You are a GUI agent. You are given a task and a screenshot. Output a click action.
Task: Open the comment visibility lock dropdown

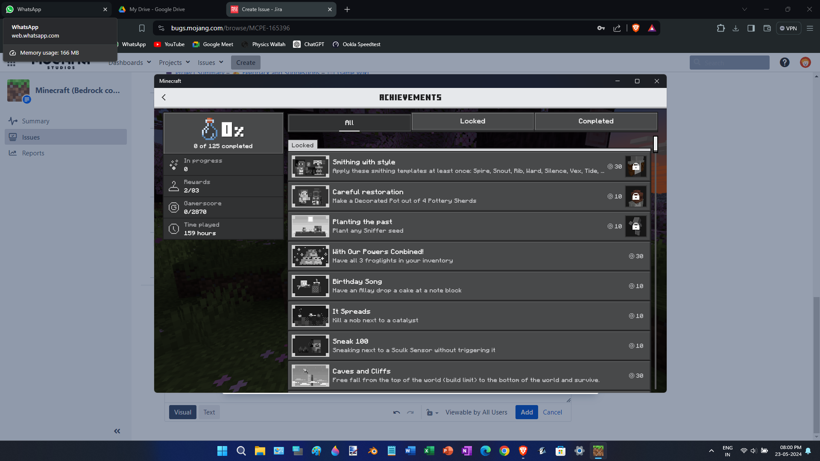(432, 412)
